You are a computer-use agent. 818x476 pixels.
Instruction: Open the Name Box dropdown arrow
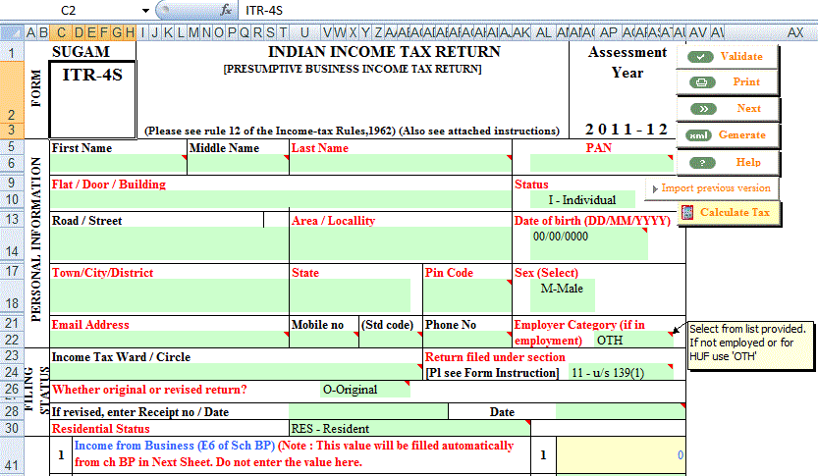[145, 11]
